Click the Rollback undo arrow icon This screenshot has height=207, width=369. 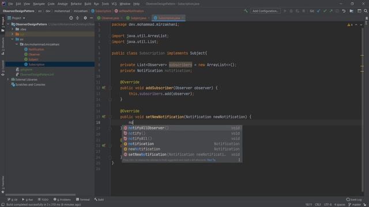344,11
